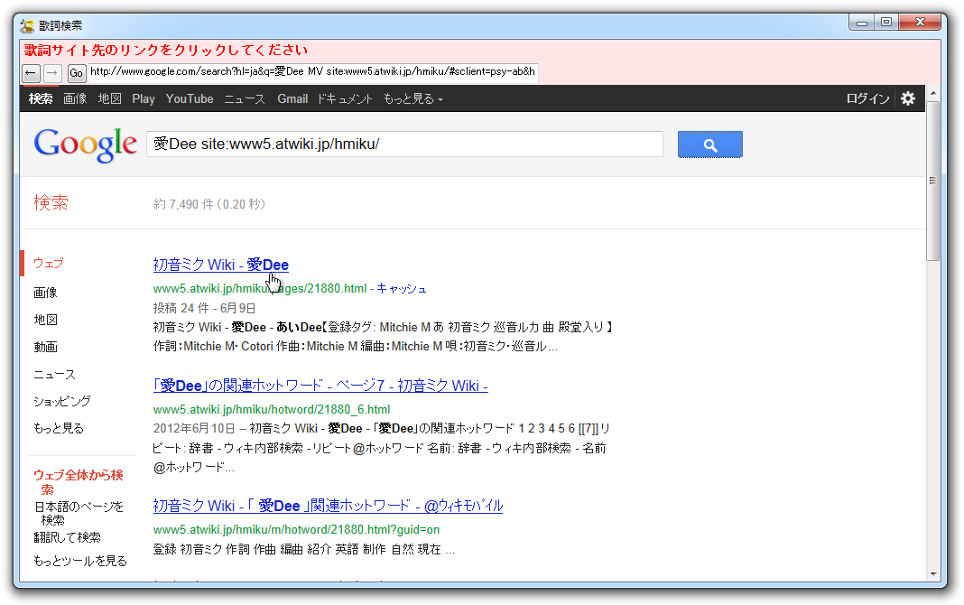Expand もっとツールを見る in sidebar
This screenshot has height=605, width=964.
80,561
